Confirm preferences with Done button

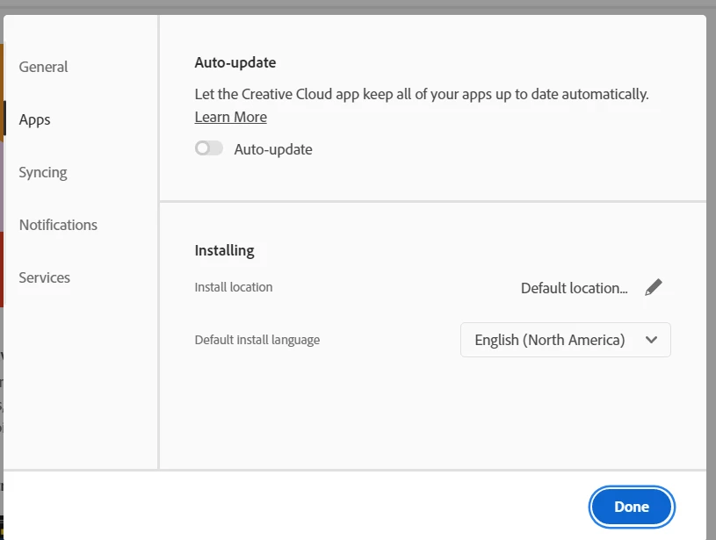[x=632, y=507]
